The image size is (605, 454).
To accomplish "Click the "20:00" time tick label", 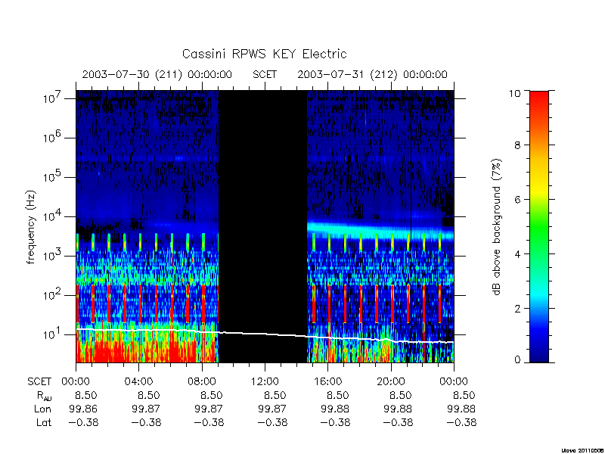I will click(390, 381).
